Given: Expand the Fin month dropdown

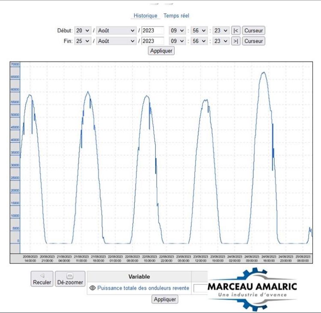Looking at the screenshot, I should click(116, 41).
